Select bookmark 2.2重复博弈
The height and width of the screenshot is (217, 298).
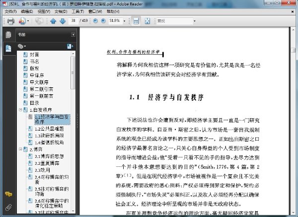click(x=47, y=163)
